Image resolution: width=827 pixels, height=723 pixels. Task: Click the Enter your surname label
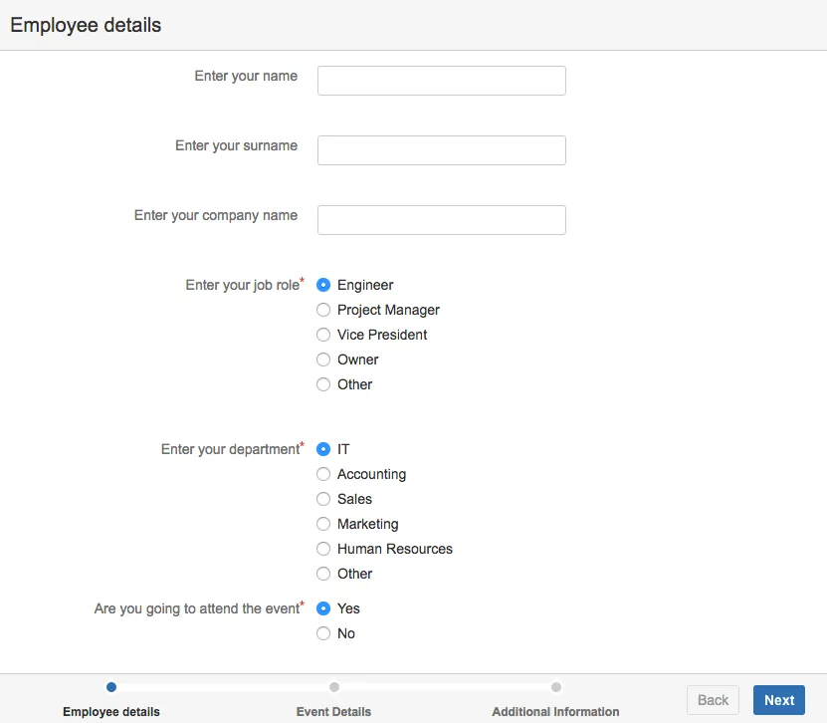[236, 145]
